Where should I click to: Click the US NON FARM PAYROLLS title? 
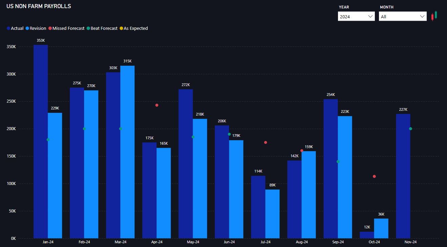pos(39,6)
